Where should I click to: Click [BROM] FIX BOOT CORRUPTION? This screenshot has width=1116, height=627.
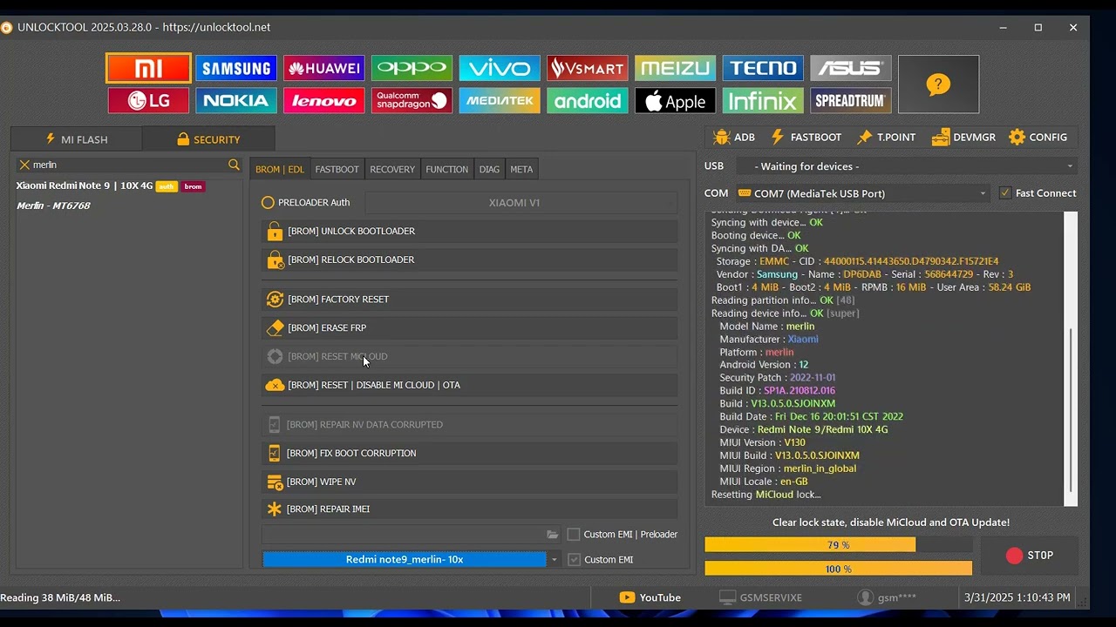[469, 454]
